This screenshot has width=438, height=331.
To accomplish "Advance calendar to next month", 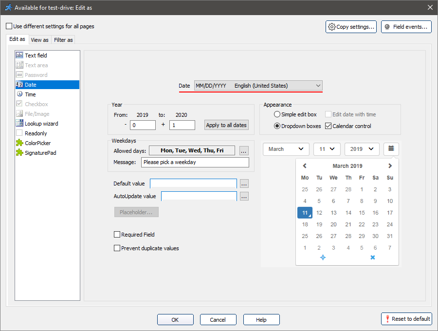I will 390,166.
